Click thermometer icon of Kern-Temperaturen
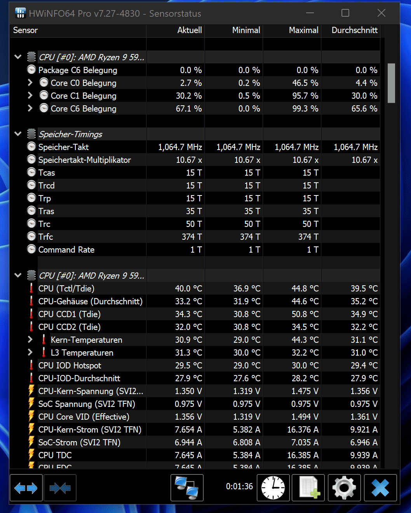 44,340
